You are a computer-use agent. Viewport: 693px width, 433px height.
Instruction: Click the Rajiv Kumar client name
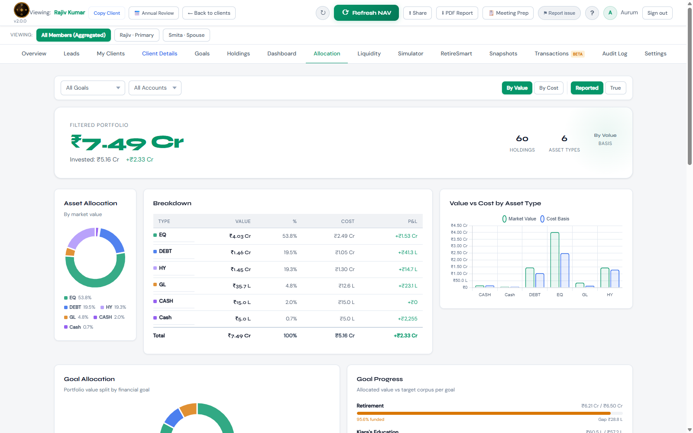(70, 13)
